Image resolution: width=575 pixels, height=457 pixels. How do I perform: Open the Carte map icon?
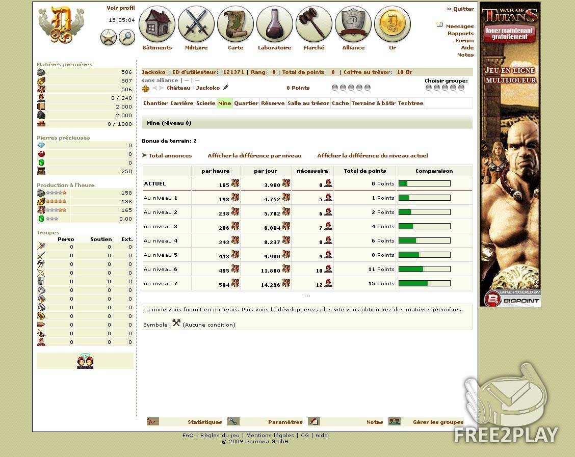pos(236,24)
